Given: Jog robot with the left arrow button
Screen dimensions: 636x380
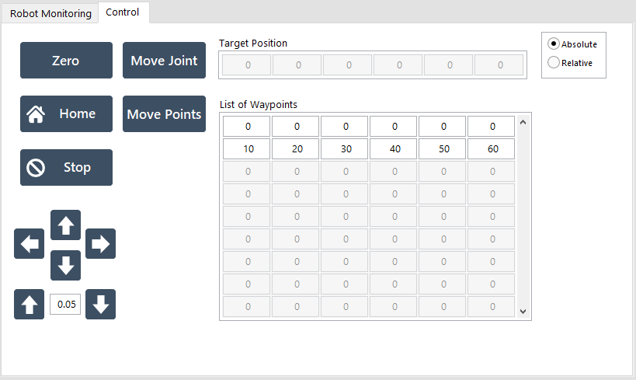Looking at the screenshot, I should (30, 243).
